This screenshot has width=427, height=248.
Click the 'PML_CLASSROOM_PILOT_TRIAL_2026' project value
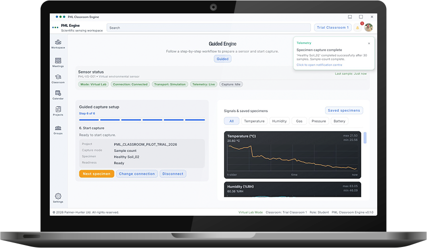[x=145, y=145]
